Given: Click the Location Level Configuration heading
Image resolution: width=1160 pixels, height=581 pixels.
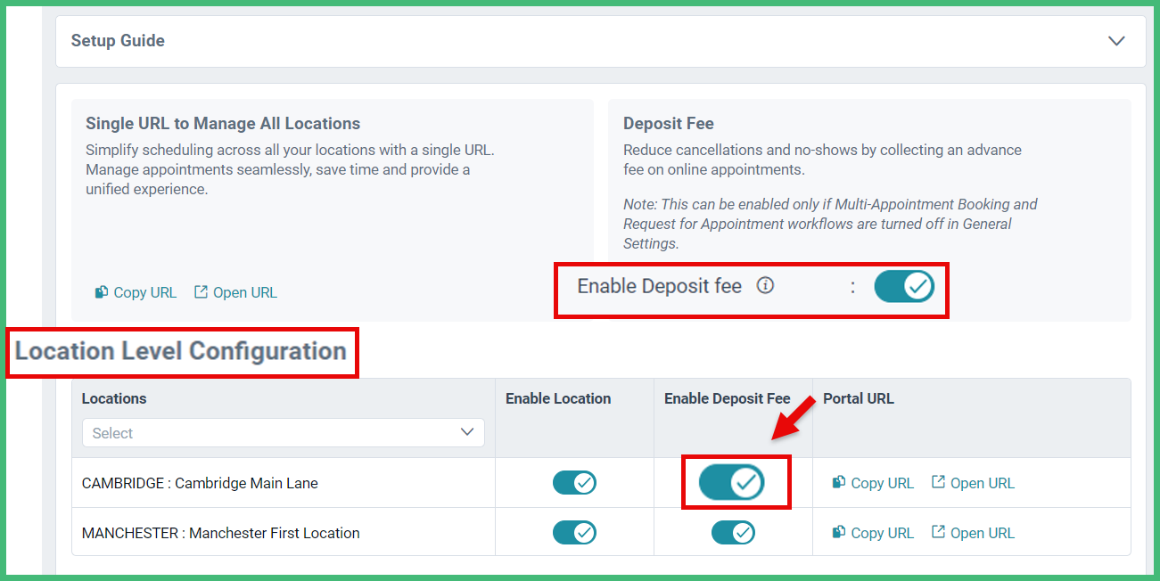Looking at the screenshot, I should point(181,351).
